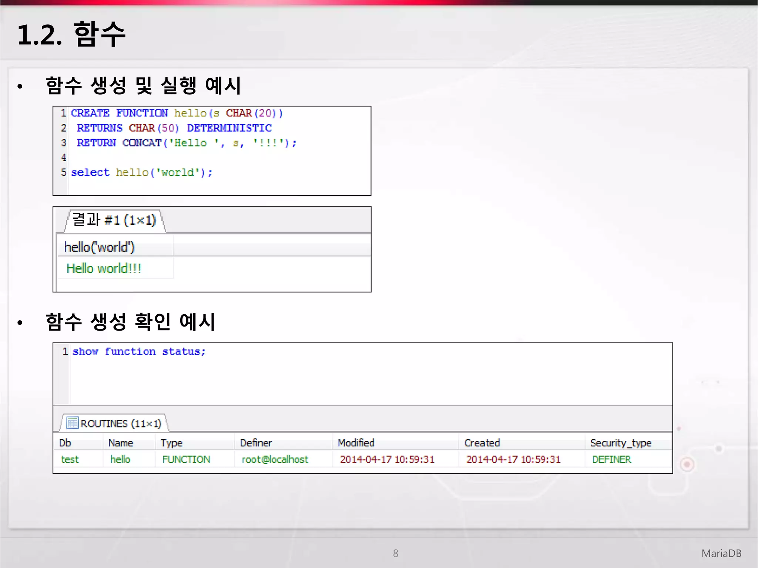Click the CREATE FUNCTION line in editor
The image size is (758, 568).
177,113
